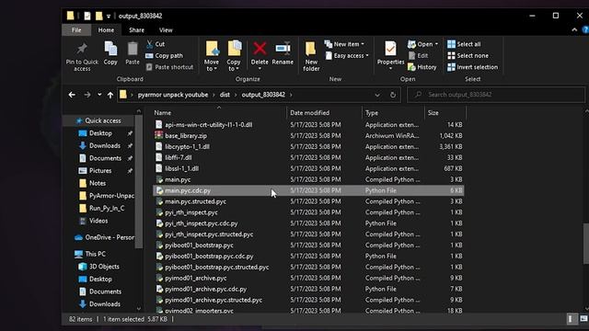The width and height of the screenshot is (589, 331).
Task: Open Quick Access Toolbar customize dropdown
Action: tap(109, 17)
